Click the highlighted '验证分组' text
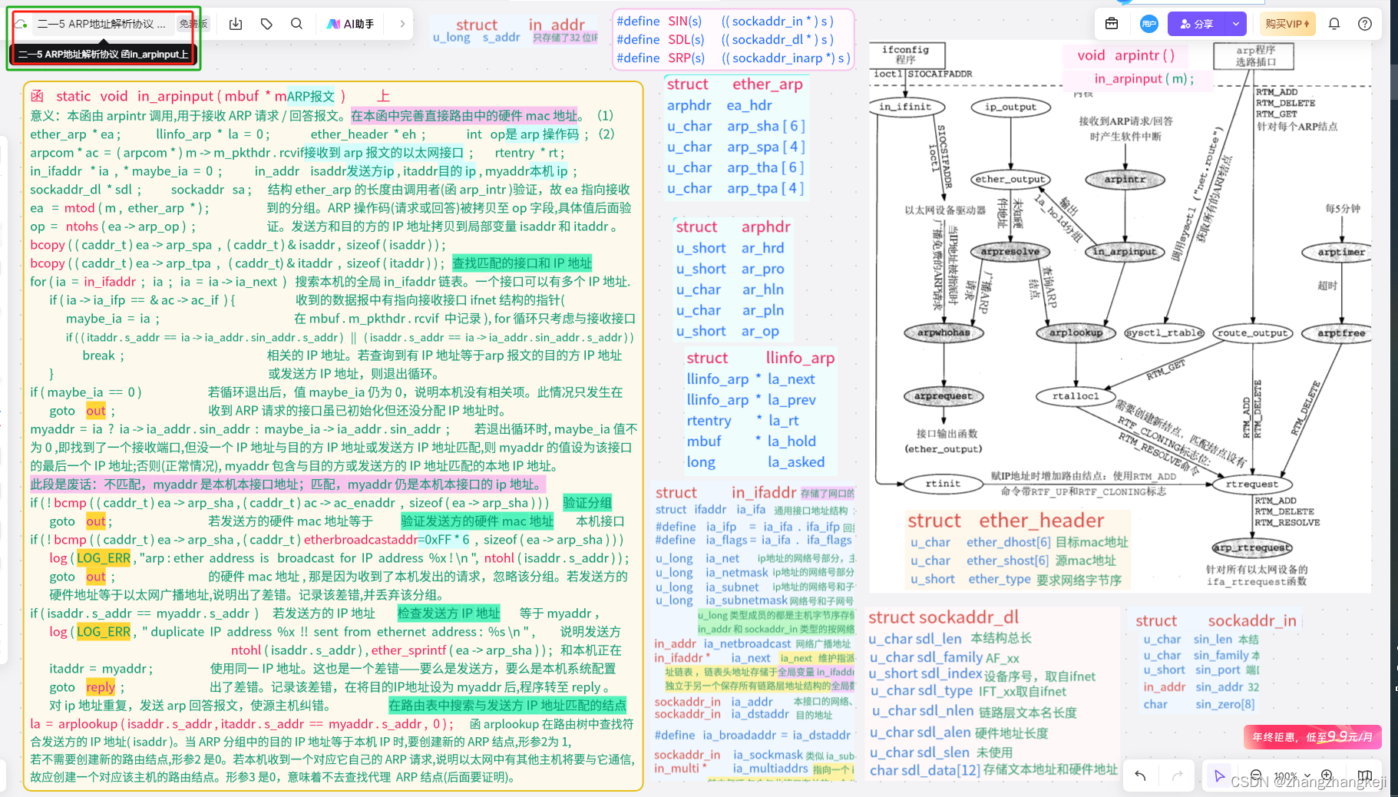This screenshot has height=797, width=1398. click(x=587, y=503)
